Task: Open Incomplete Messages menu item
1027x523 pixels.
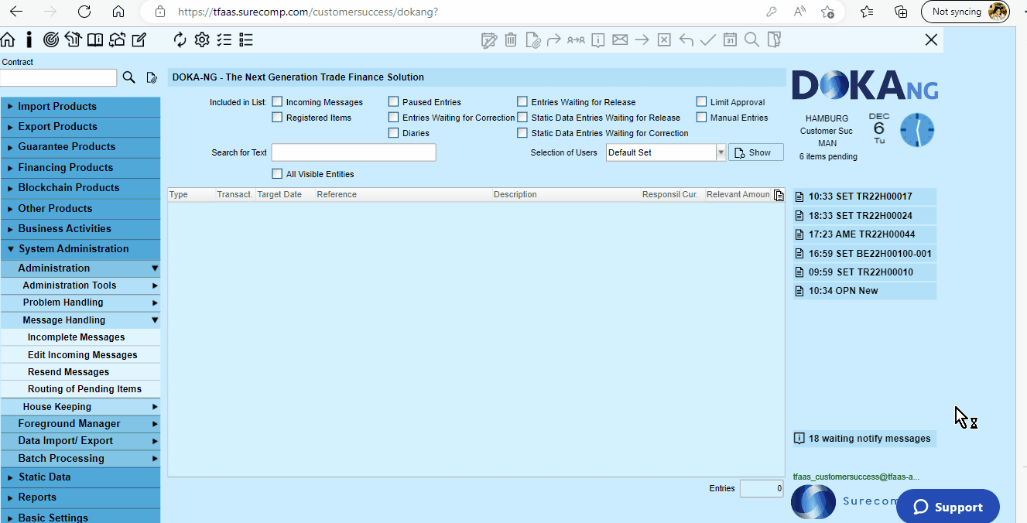Action: (76, 337)
